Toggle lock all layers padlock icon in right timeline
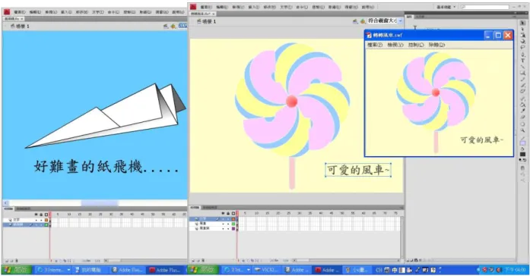530x276 pixels. pos(228,213)
